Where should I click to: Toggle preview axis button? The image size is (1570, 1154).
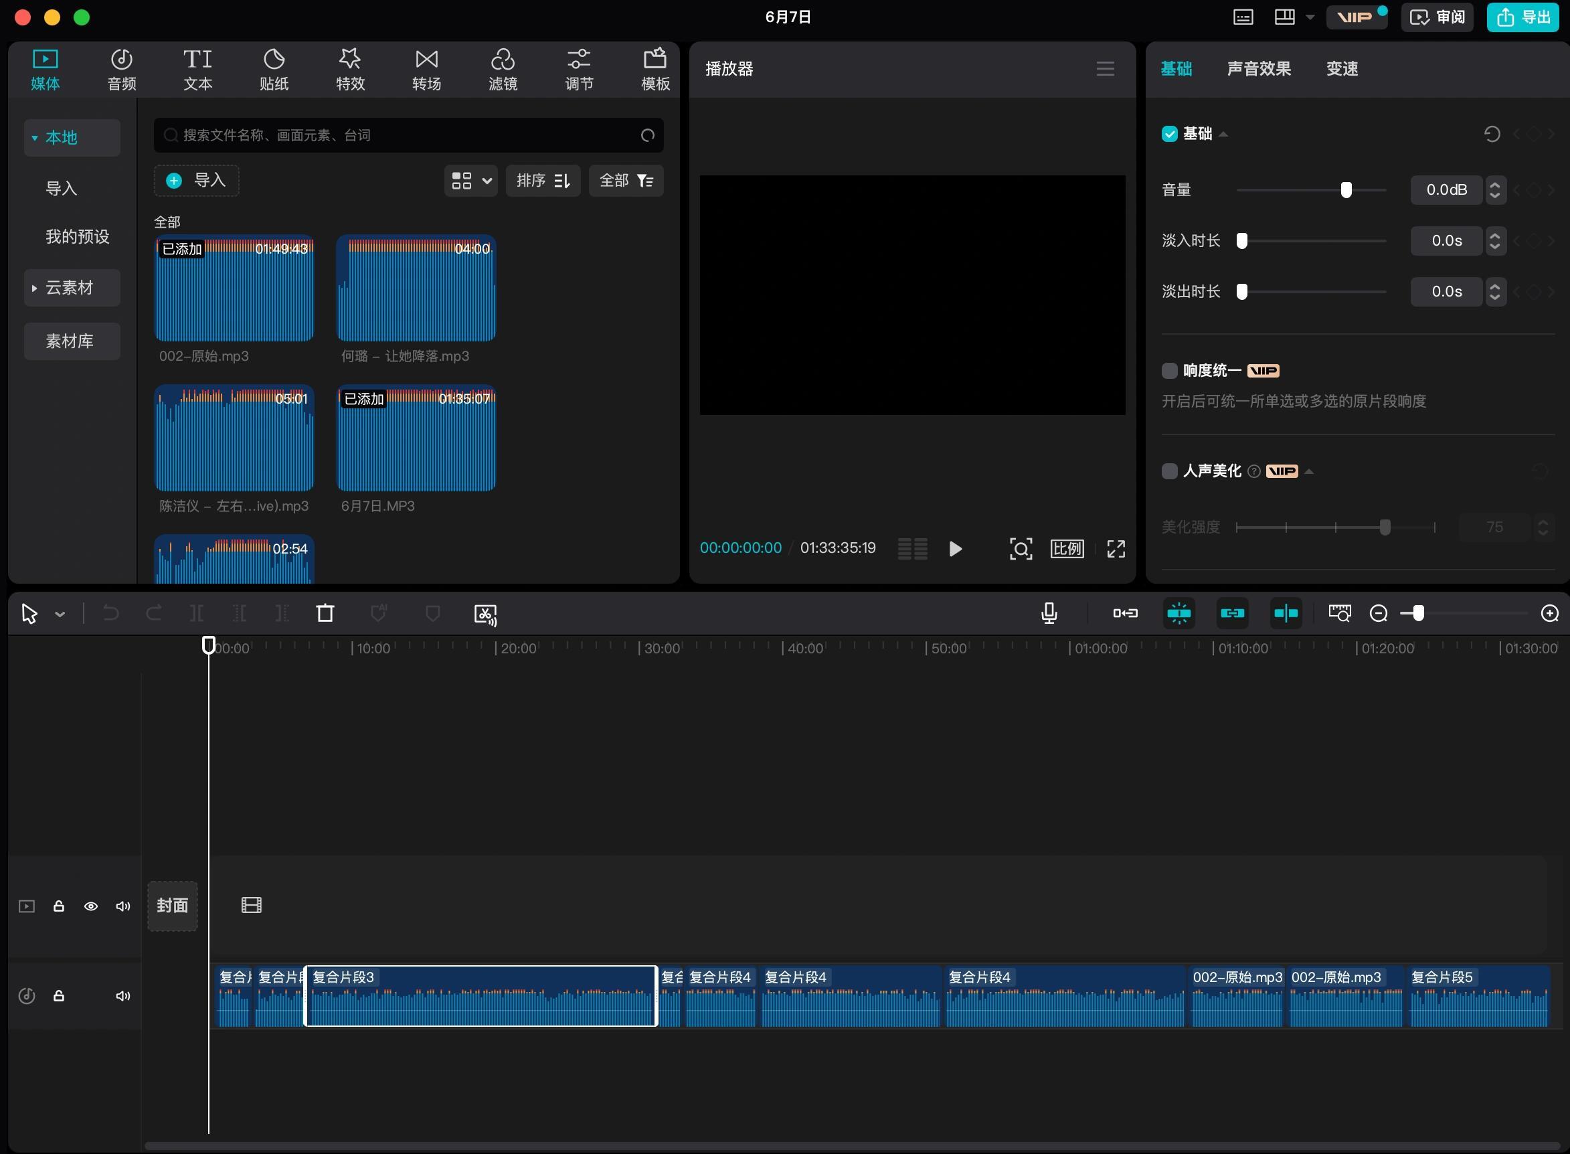(1286, 614)
